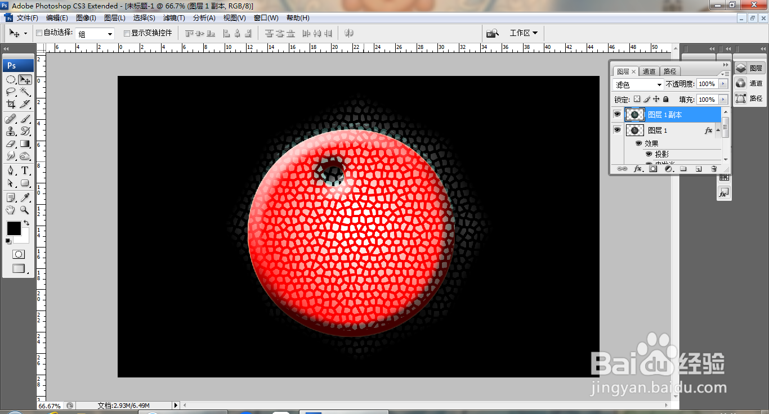Screen dimensions: 769x414
Task: Add a layer mask
Action: (x=653, y=169)
